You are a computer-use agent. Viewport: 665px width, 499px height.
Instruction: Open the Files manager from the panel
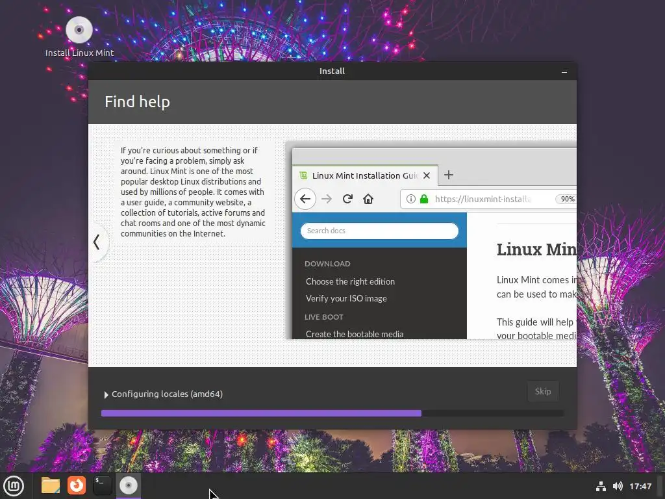pyautogui.click(x=51, y=485)
